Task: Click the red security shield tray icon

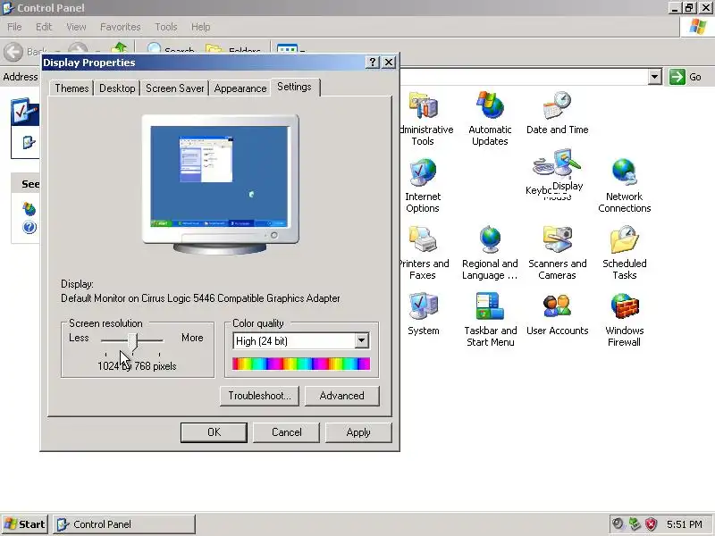Action: 651,523
